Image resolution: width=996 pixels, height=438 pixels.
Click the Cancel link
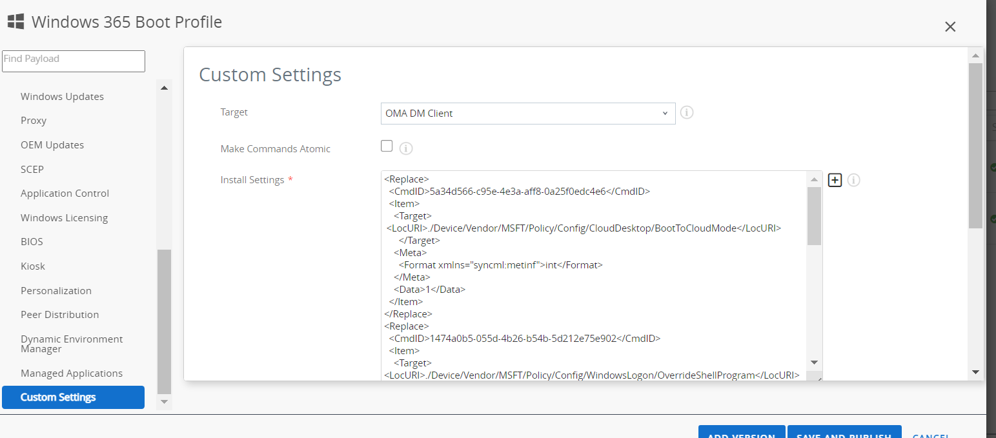click(930, 434)
